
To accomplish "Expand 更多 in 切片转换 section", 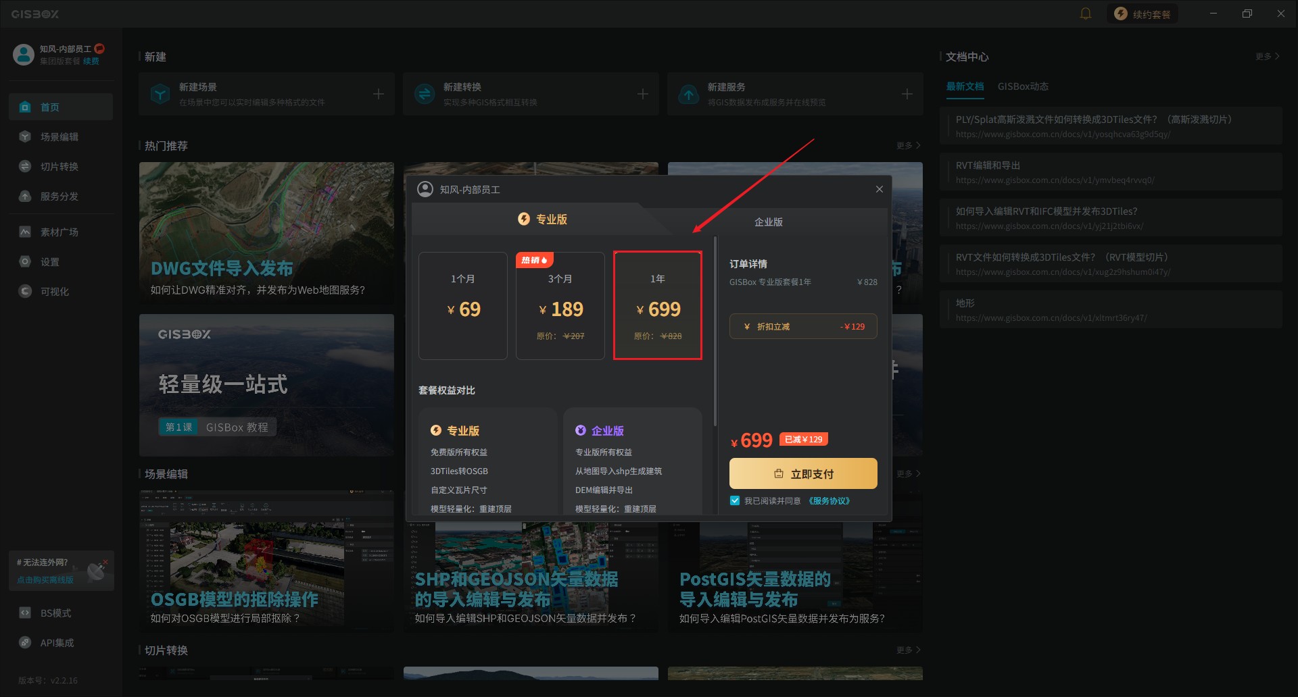I will [x=909, y=650].
